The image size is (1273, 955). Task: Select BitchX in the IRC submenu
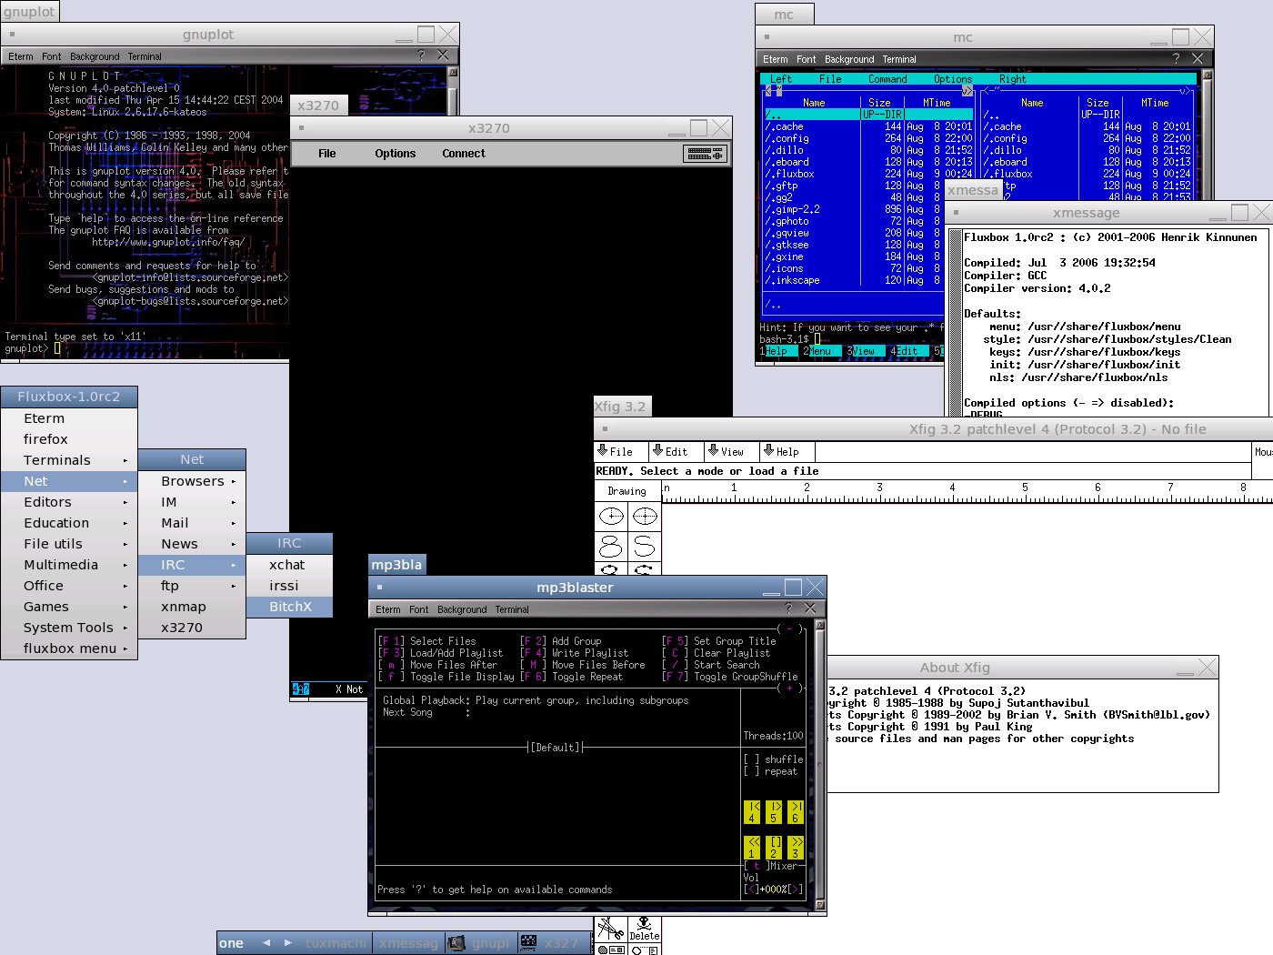coord(289,607)
